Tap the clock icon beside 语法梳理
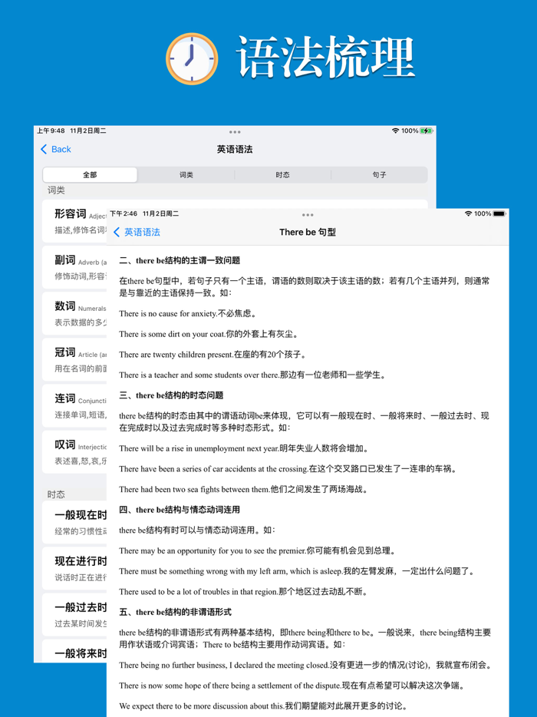The height and width of the screenshot is (717, 537). [192, 59]
